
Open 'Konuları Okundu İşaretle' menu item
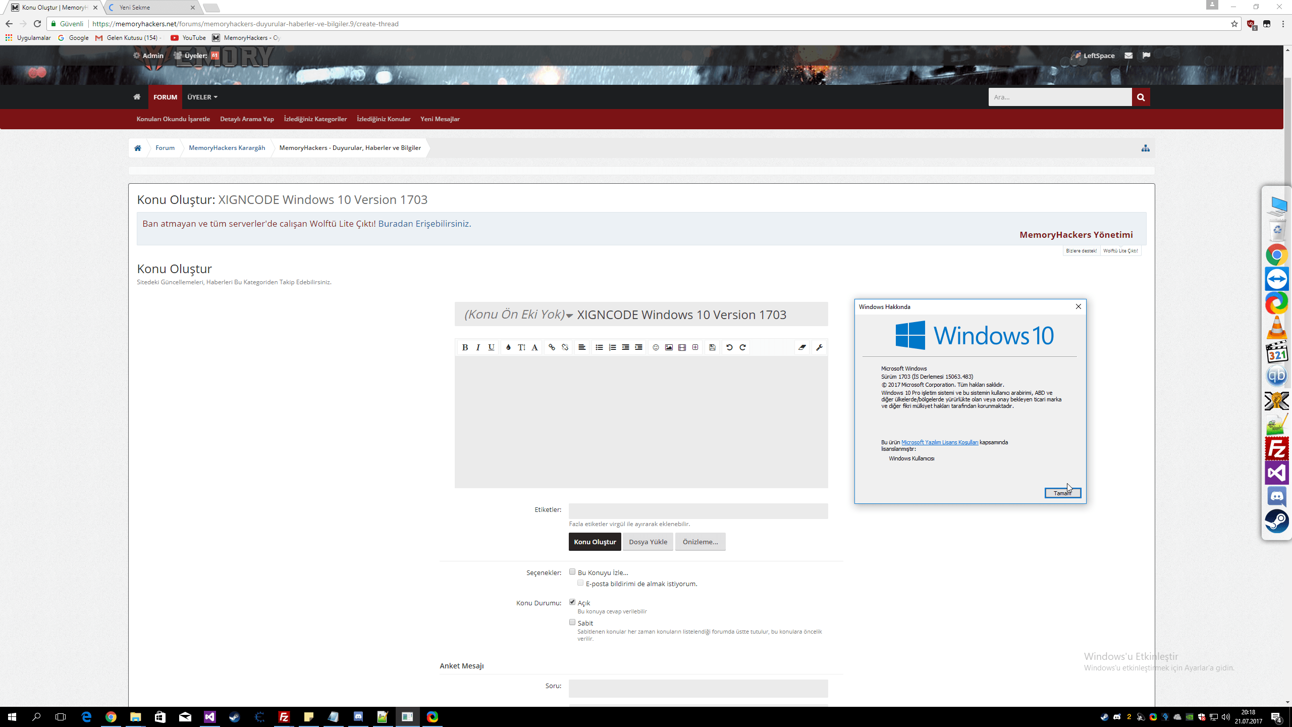coord(173,119)
